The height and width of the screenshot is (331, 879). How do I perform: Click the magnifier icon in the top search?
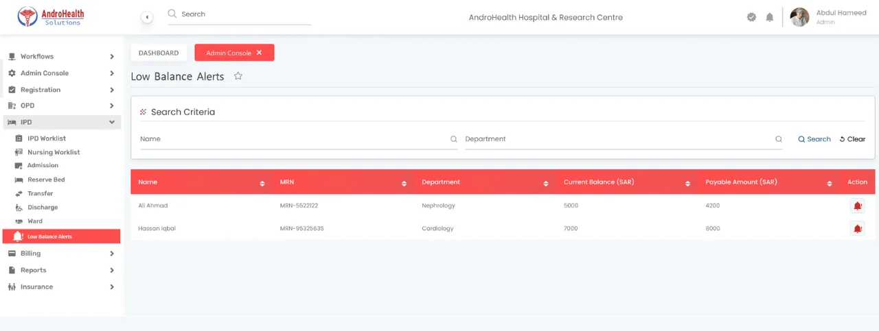172,14
